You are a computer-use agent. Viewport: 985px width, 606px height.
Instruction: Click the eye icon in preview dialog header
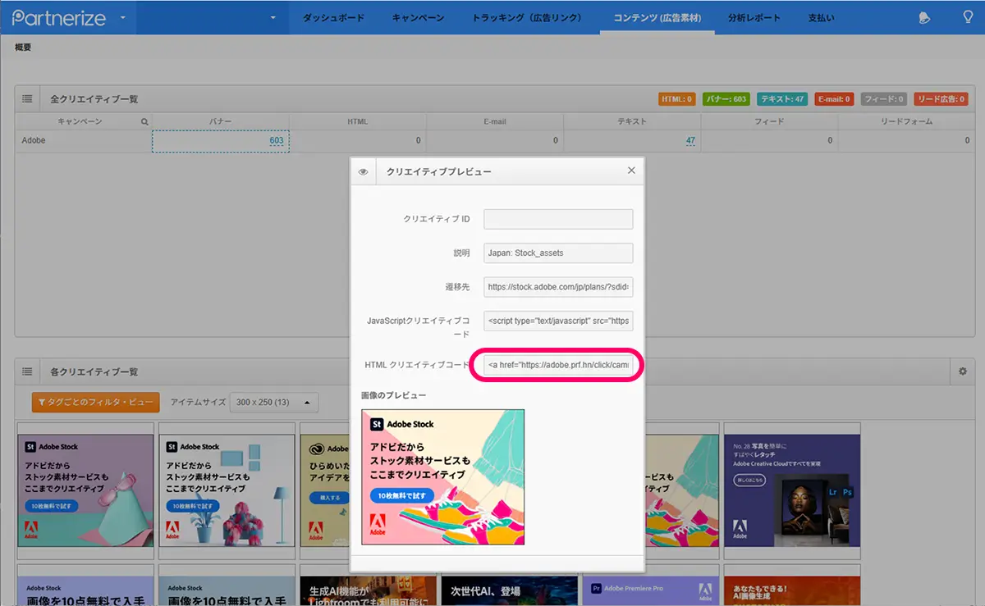pyautogui.click(x=363, y=171)
